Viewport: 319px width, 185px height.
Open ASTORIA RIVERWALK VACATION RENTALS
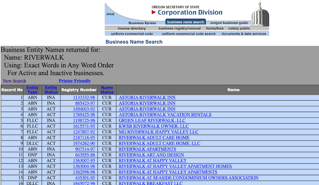pos(165,115)
